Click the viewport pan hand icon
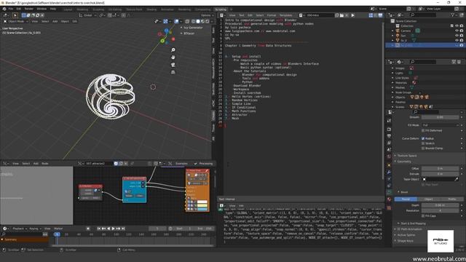This screenshot has height=262, width=466. (173, 57)
